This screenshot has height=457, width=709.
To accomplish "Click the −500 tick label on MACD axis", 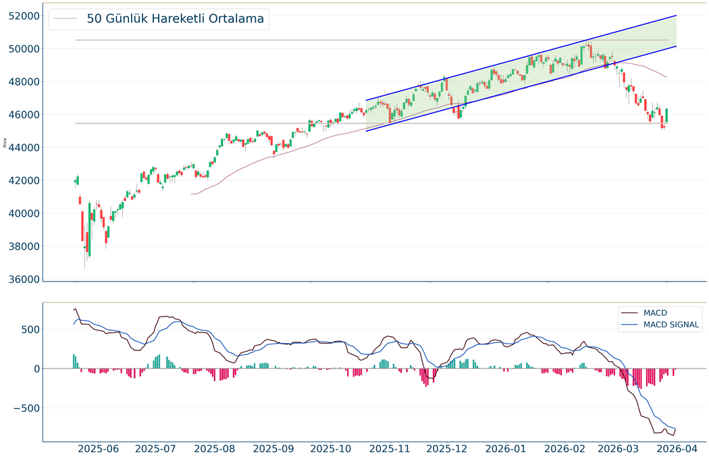I will coord(25,408).
